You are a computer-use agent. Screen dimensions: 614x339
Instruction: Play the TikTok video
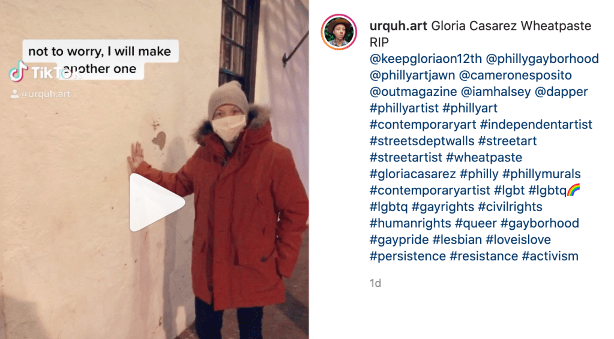(x=157, y=202)
